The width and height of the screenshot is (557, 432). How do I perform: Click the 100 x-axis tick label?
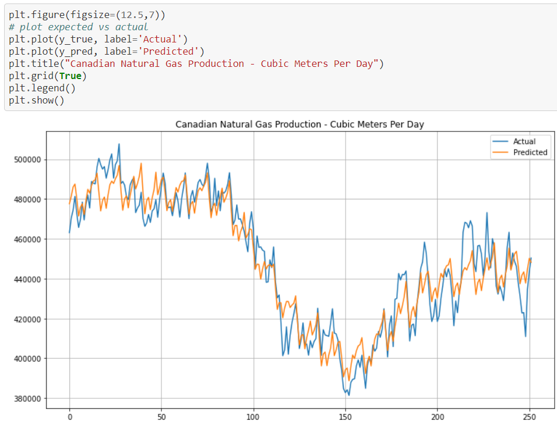[253, 417]
